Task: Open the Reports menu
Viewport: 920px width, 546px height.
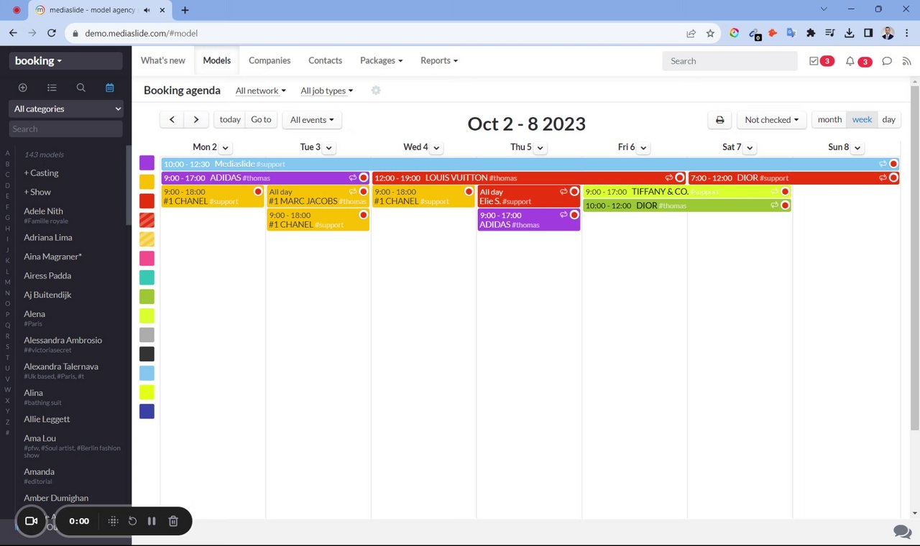Action: tap(439, 61)
